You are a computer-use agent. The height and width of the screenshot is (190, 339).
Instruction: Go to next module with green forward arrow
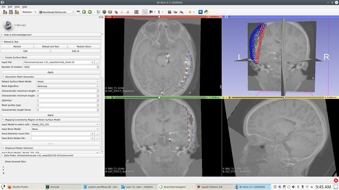click(90, 12)
